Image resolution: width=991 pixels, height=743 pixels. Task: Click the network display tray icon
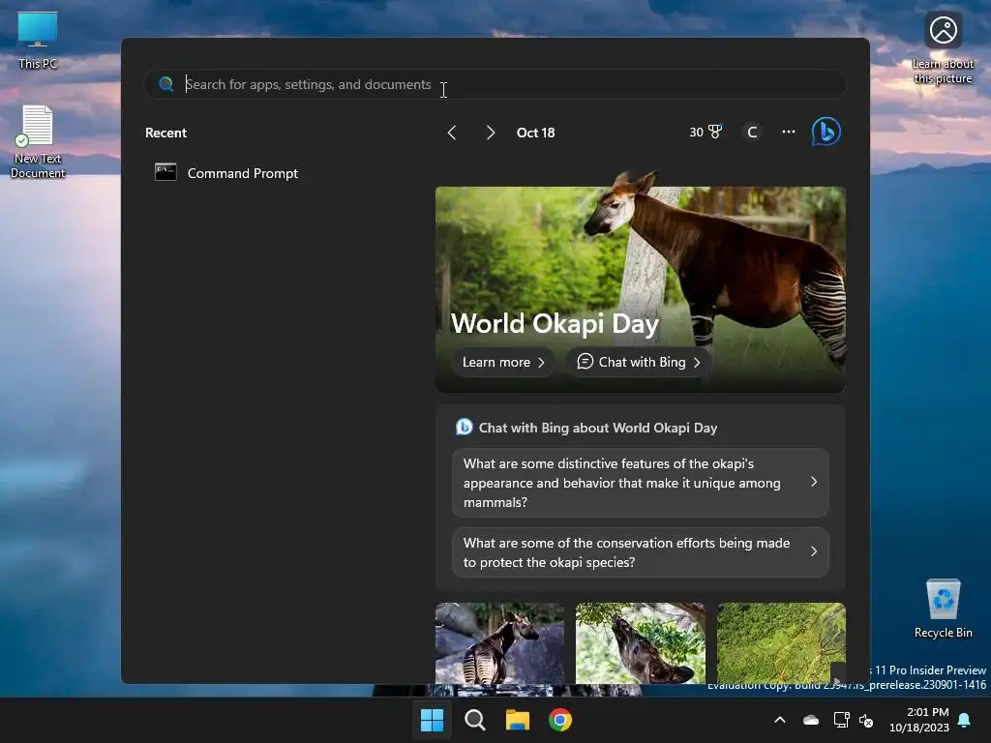tap(841, 720)
